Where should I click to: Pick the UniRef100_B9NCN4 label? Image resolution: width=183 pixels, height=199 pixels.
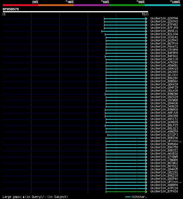click(x=164, y=94)
